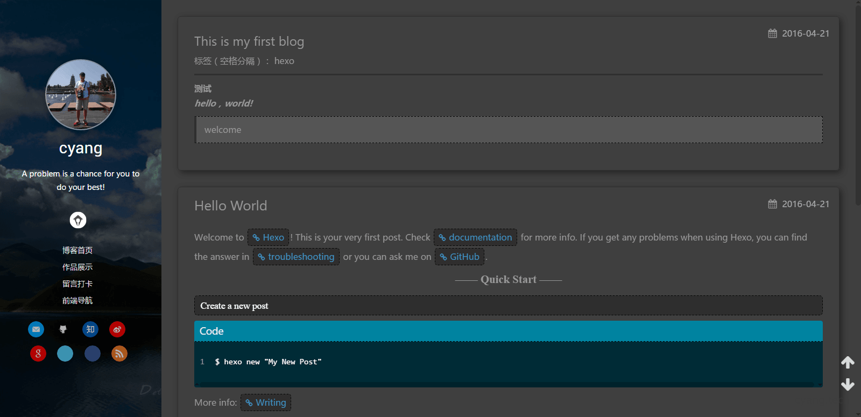Click the Zhihu social icon
Image resolution: width=861 pixels, height=417 pixels.
(x=90, y=329)
